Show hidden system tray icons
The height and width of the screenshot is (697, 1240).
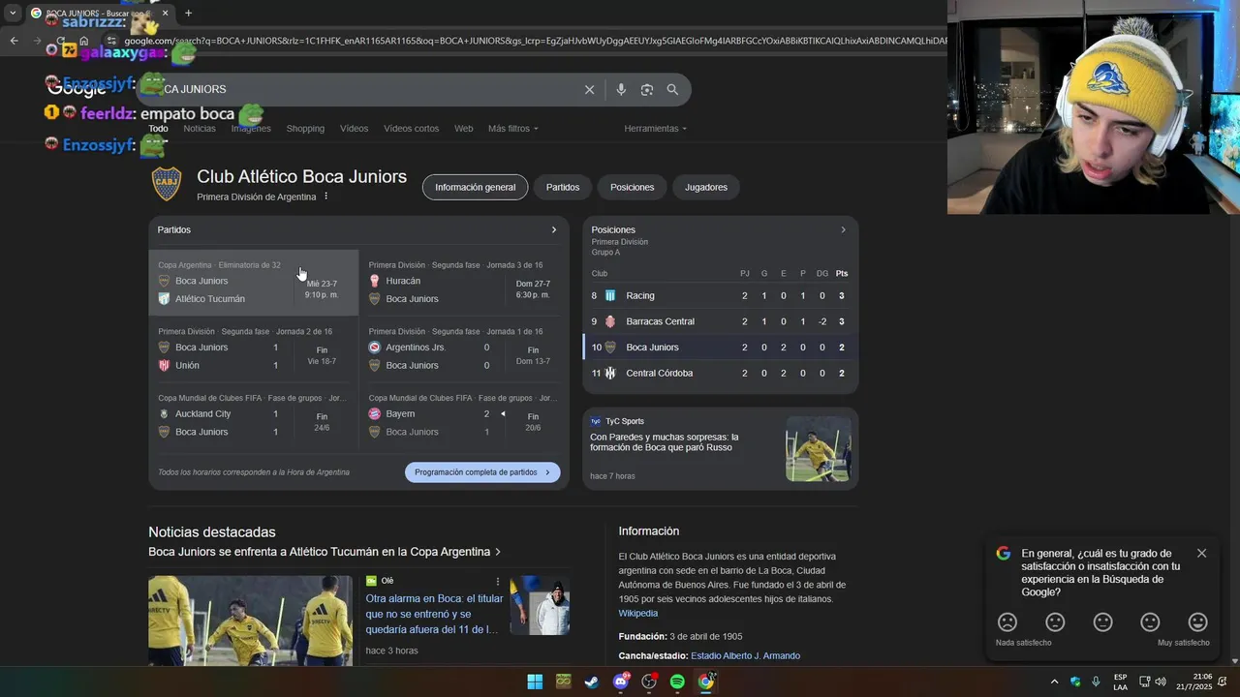click(1054, 682)
